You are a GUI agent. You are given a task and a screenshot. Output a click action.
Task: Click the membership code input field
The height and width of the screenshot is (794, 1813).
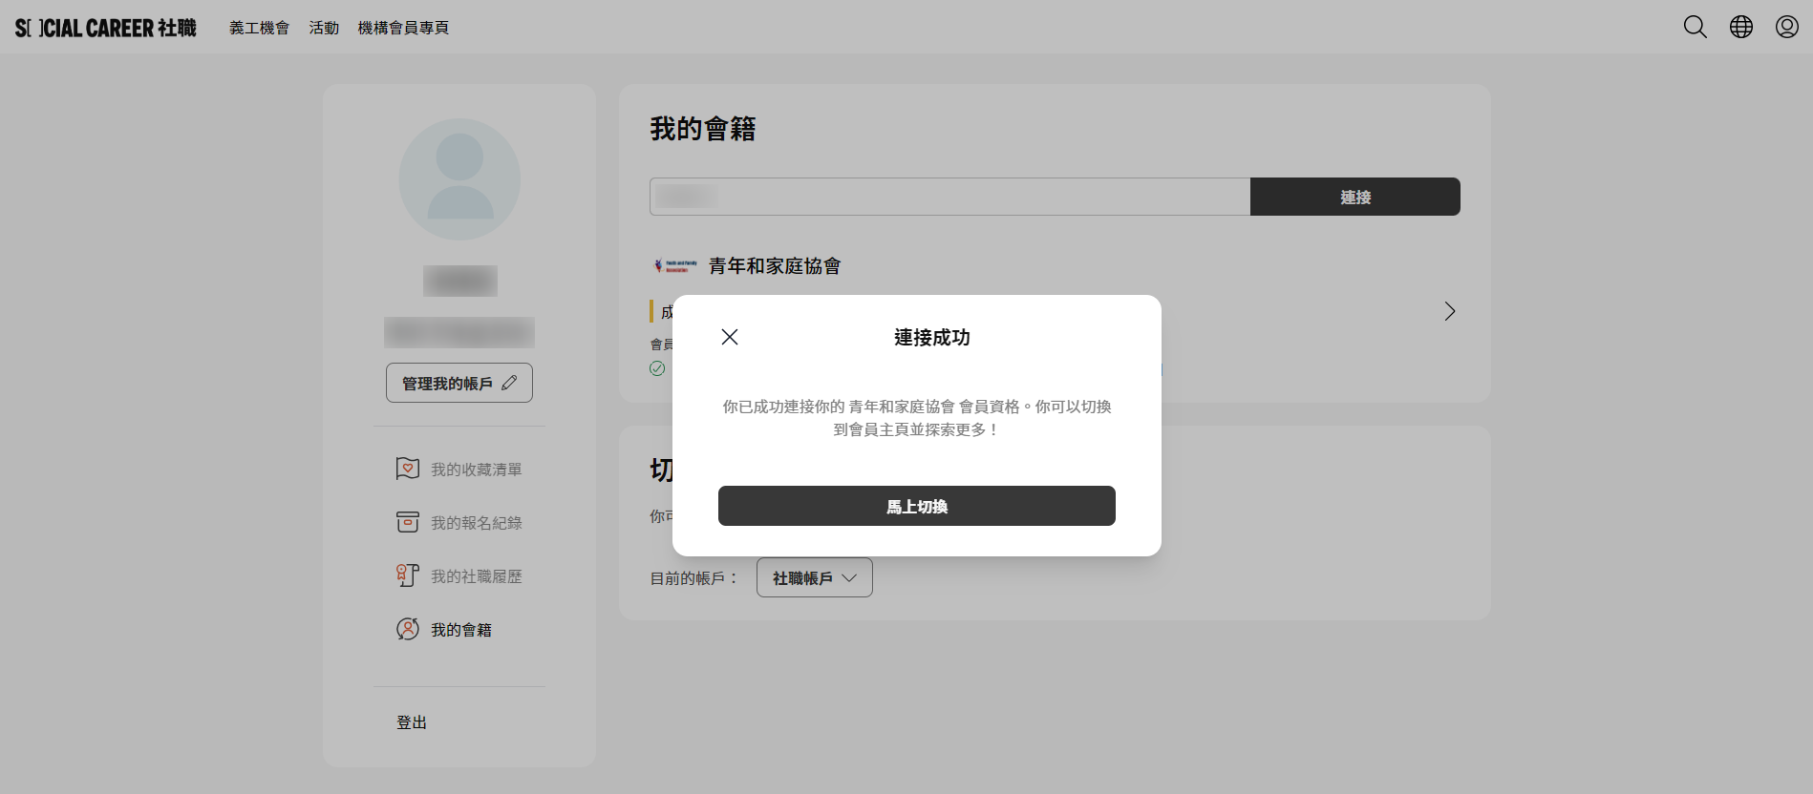click(949, 197)
